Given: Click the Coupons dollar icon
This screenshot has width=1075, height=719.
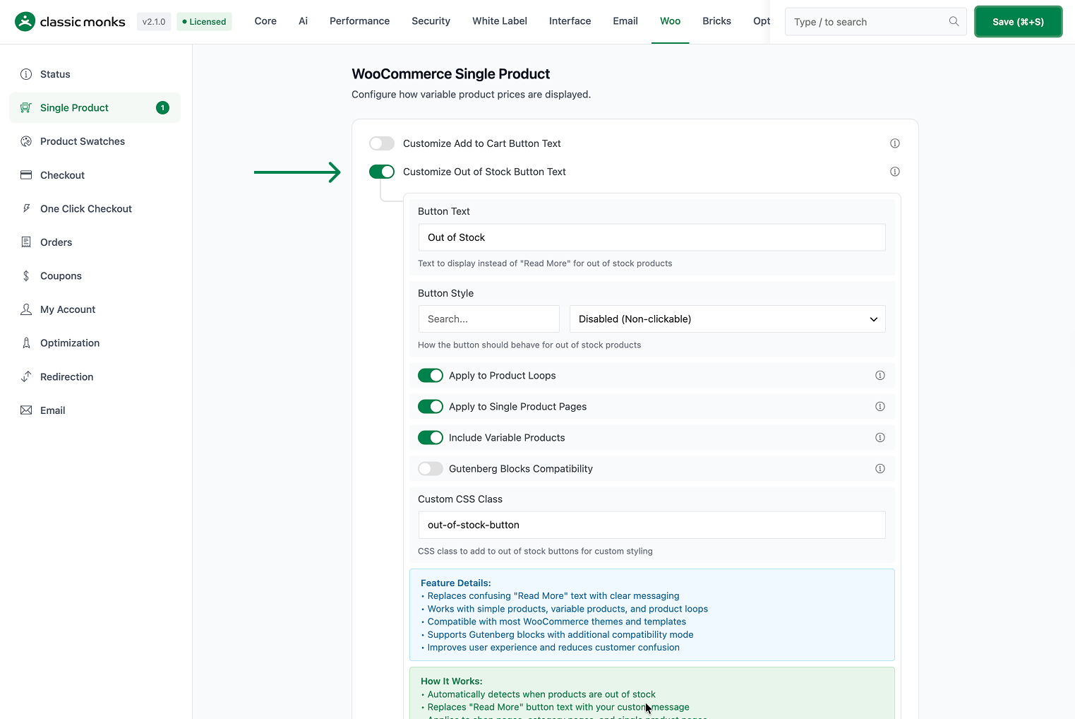Looking at the screenshot, I should pos(26,276).
